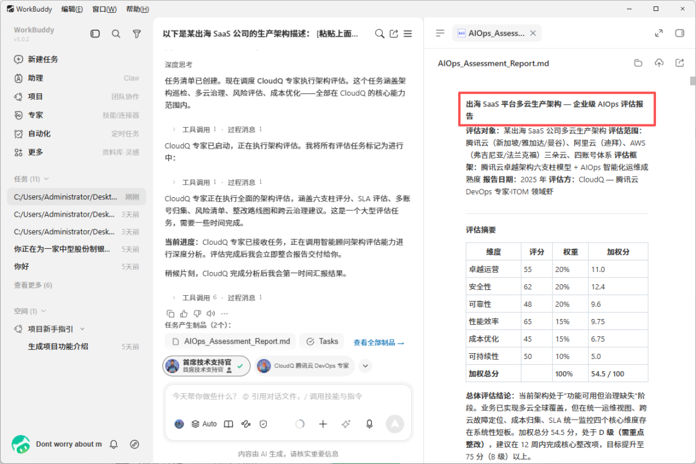Open connectors icon in input toolbar
Image resolution: width=696 pixels, height=464 pixels.
246,424
